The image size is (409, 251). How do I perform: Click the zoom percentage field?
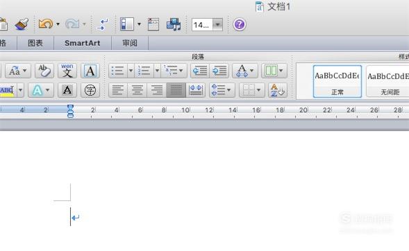click(202, 25)
